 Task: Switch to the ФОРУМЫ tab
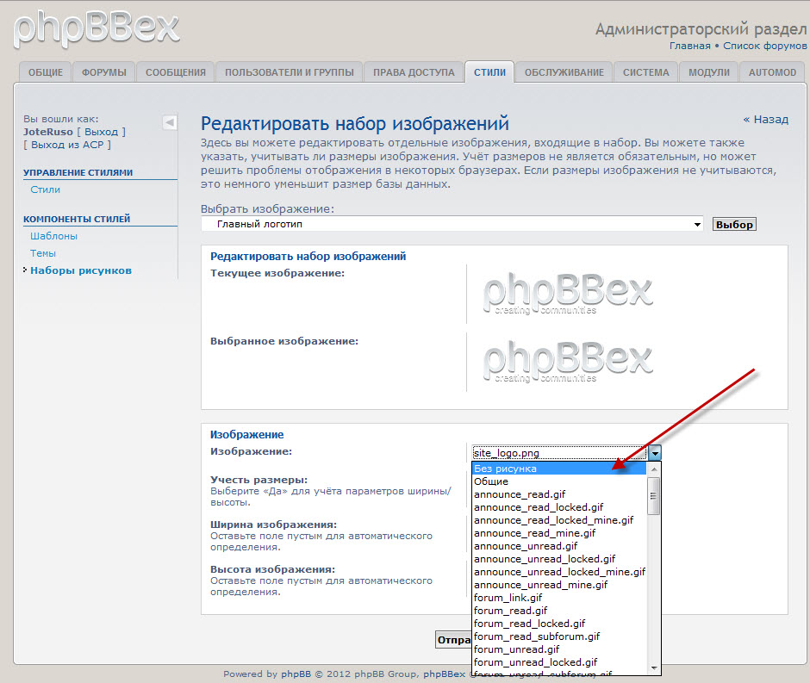pos(103,72)
